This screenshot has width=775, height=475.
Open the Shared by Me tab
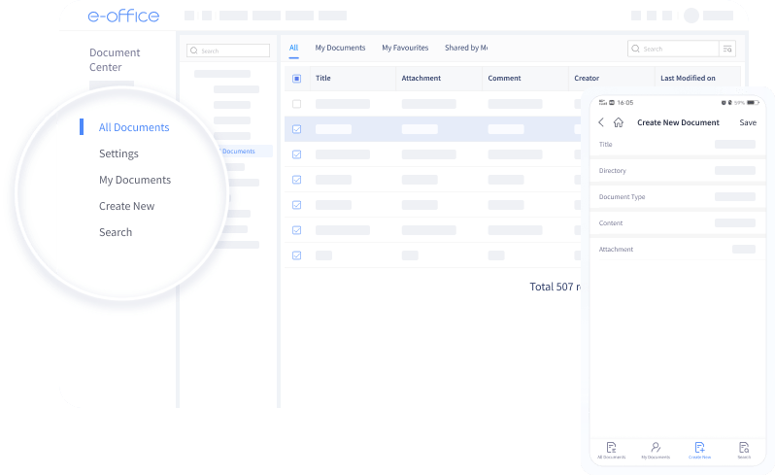coord(466,48)
